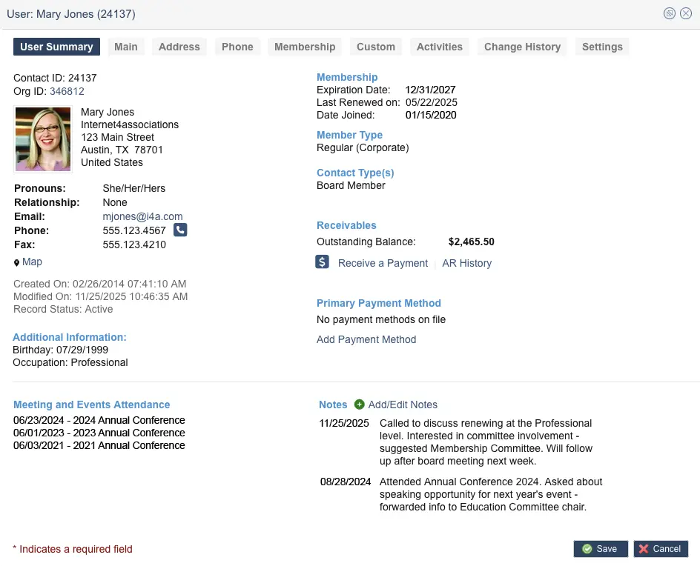
Task: Click the maximize icon in dialog header
Action: click(670, 13)
